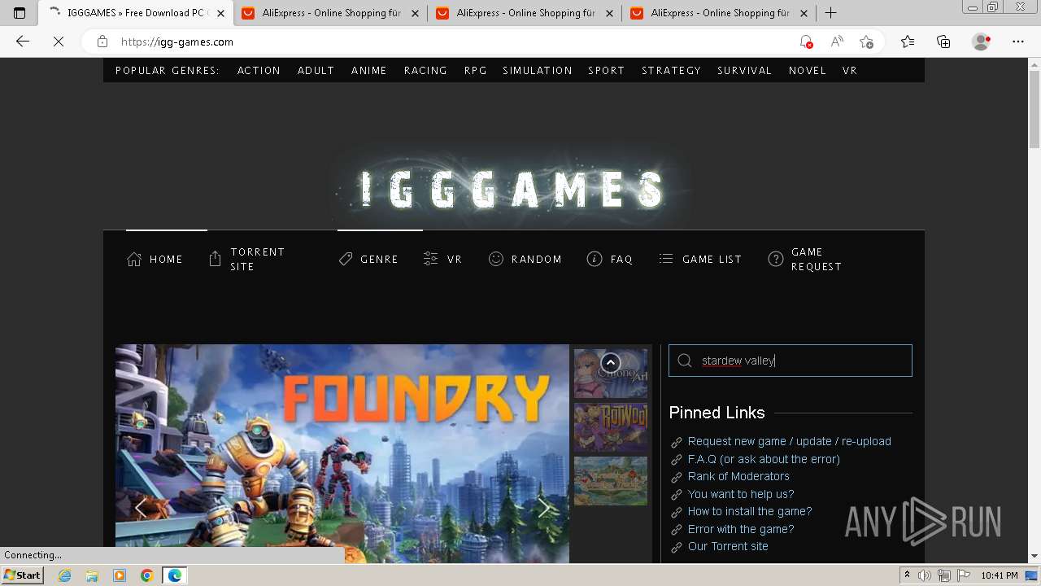Open a new browser tab
The height and width of the screenshot is (586, 1041).
(830, 13)
